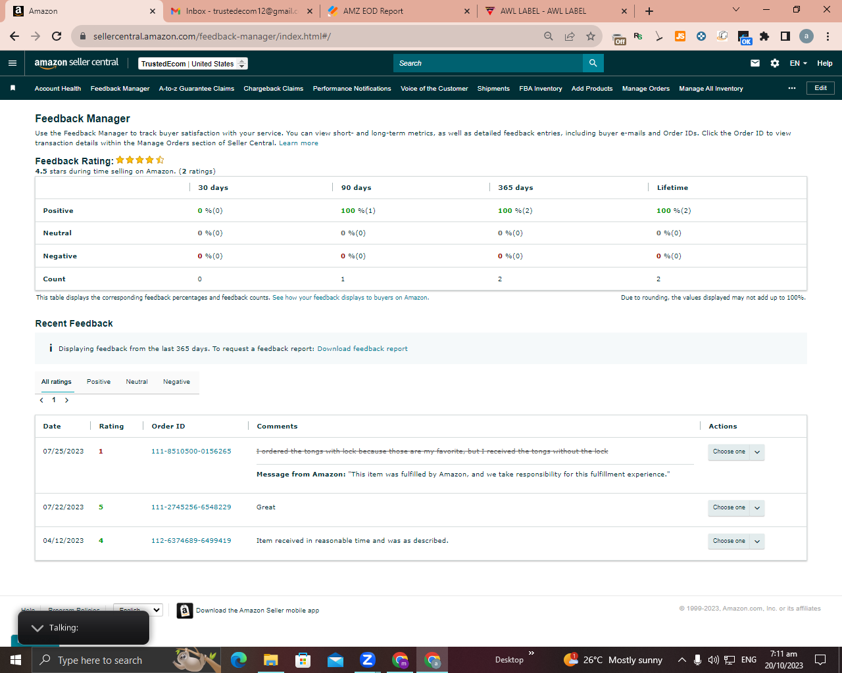Open Performance Notifications link
The width and height of the screenshot is (842, 673).
click(352, 88)
